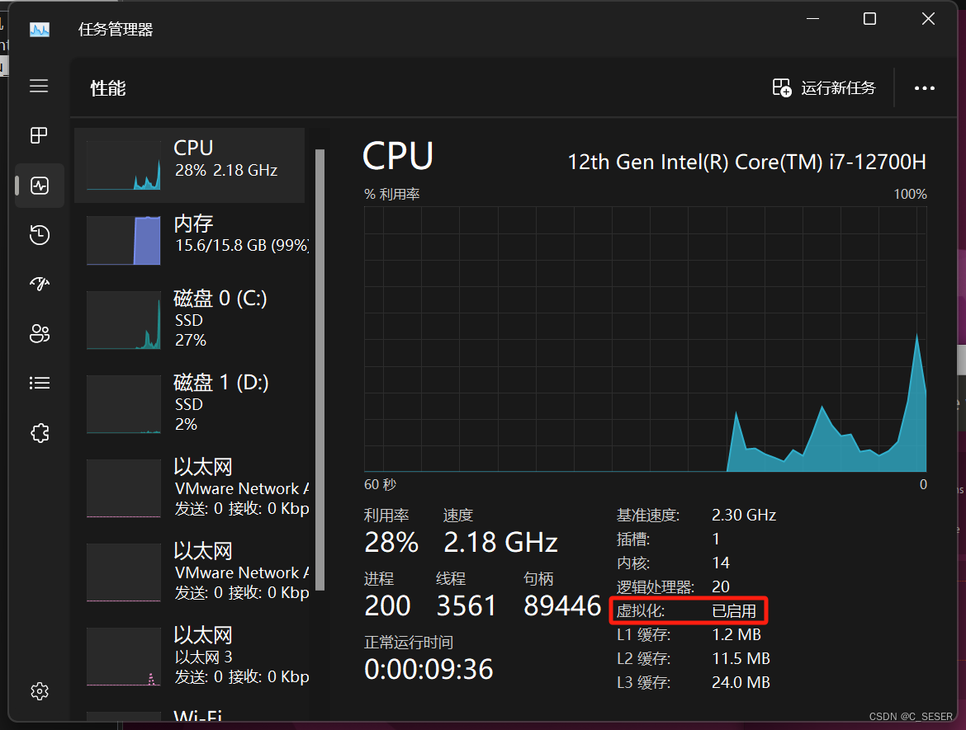Select 磁盘 0 (C:) entry

pos(190,320)
